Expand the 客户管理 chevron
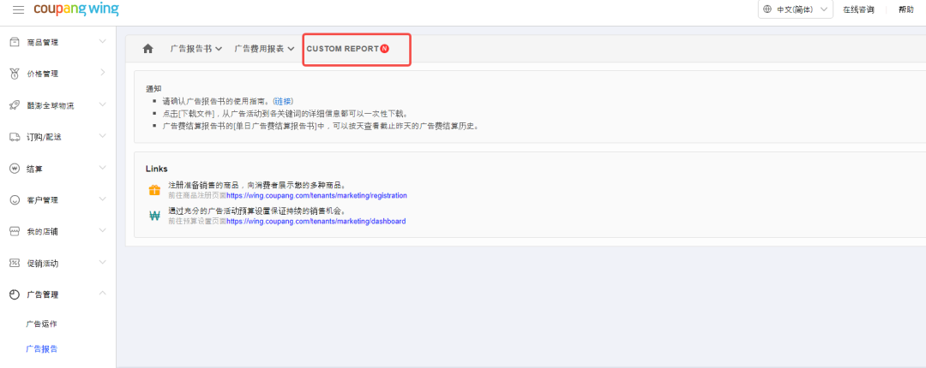926x368 pixels. pyautogui.click(x=103, y=199)
